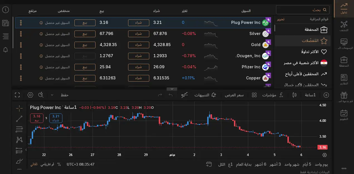Open the Alerts (التنبيهات) button
Screen dimensions: 354x174
tap(205, 95)
